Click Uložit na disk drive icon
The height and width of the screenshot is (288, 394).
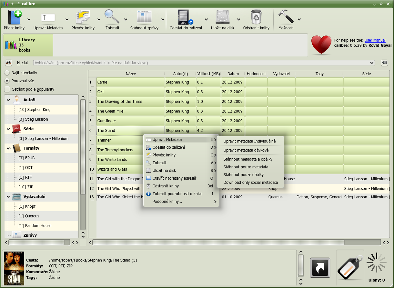click(x=223, y=17)
